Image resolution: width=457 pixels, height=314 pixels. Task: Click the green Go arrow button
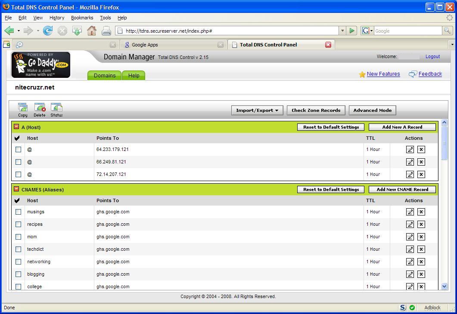352,31
